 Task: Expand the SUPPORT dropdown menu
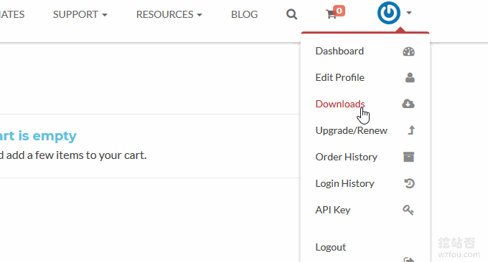(80, 14)
